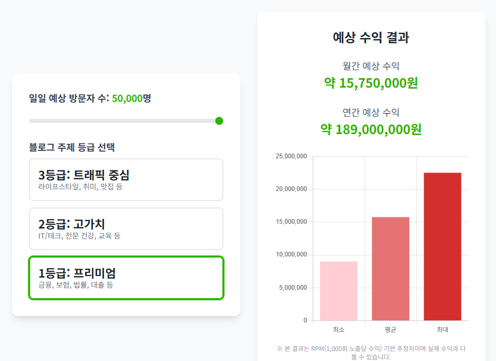Click the 예상 수익 결과 title

[371, 37]
